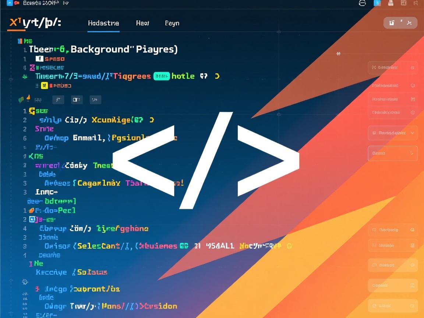Toggle the white square marker beside orange label
This screenshot has width=424, height=318.
pyautogui.click(x=39, y=59)
